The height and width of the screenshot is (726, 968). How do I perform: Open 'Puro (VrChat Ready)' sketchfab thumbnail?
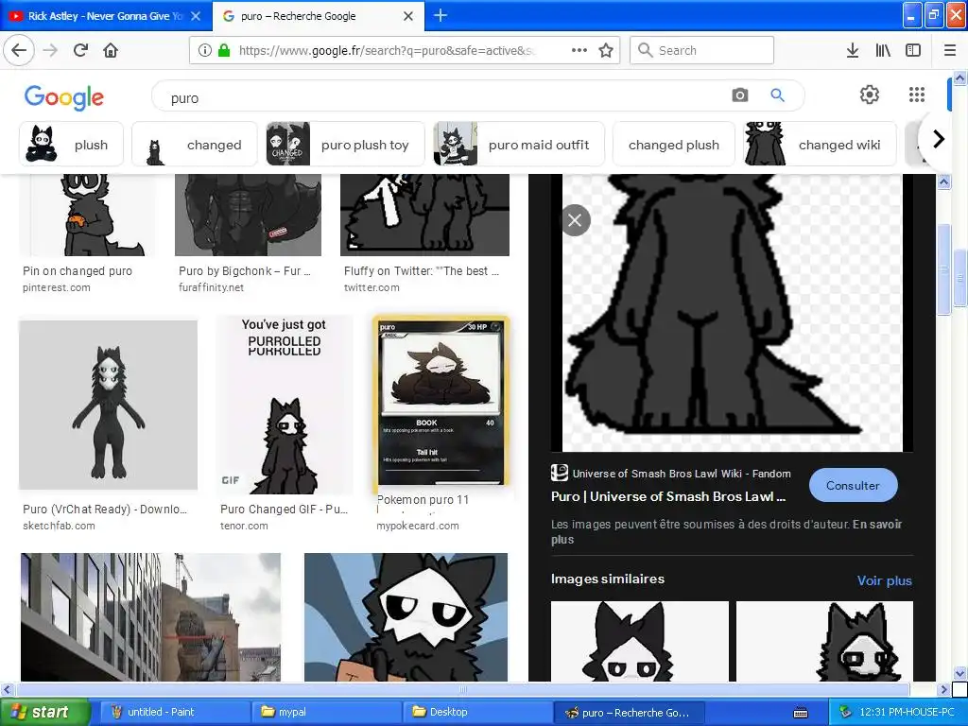click(x=108, y=405)
